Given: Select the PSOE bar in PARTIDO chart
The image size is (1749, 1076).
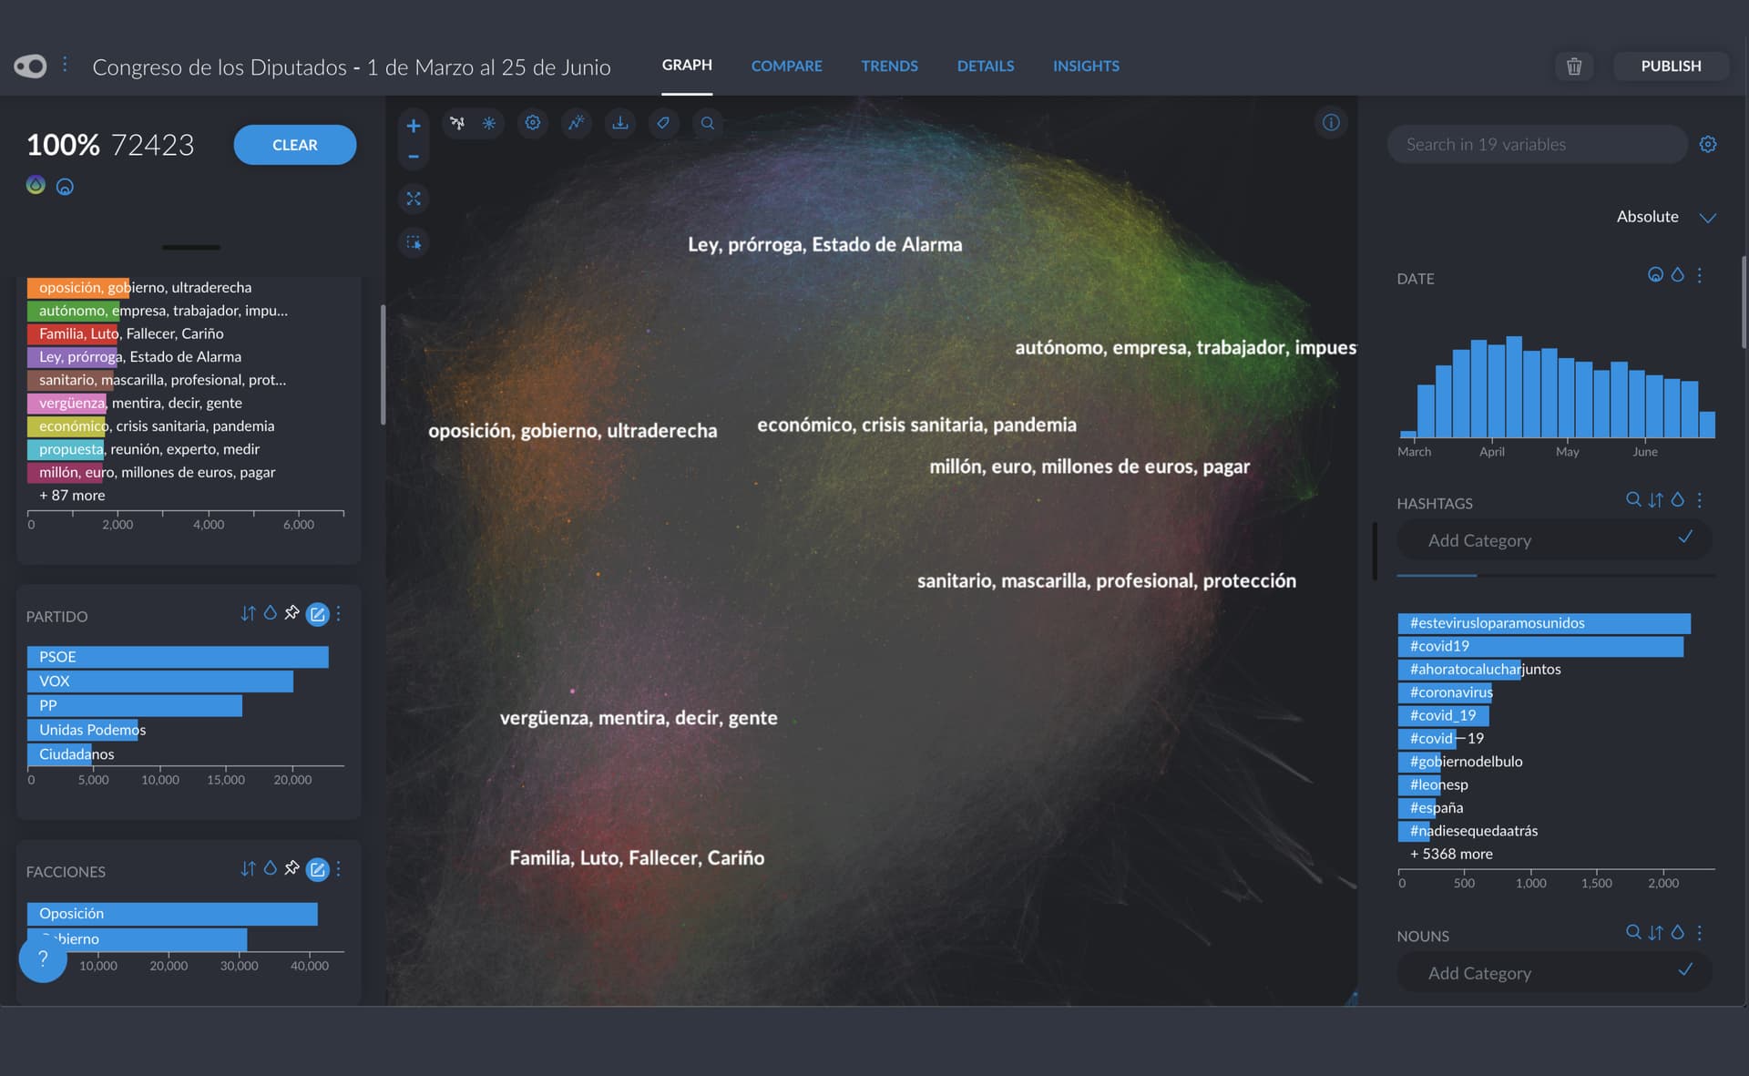Looking at the screenshot, I should click(178, 657).
